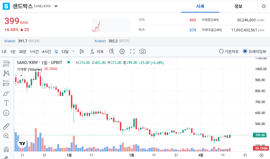The image size is (270, 159).
Task: Click the Kraken link showing 392.2
Action: (100, 41)
